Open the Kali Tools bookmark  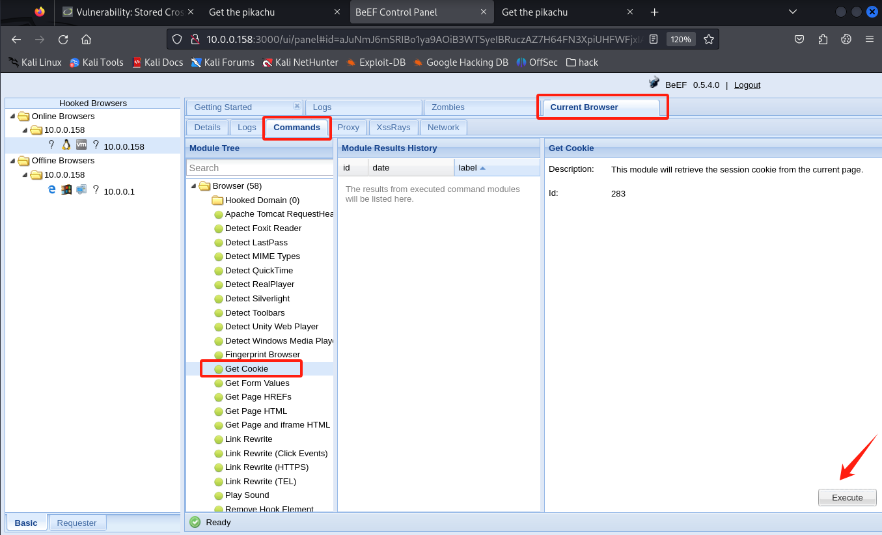pos(96,62)
